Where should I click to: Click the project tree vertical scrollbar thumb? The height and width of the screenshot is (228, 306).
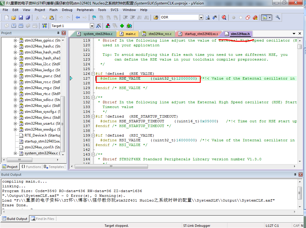(x=63, y=124)
